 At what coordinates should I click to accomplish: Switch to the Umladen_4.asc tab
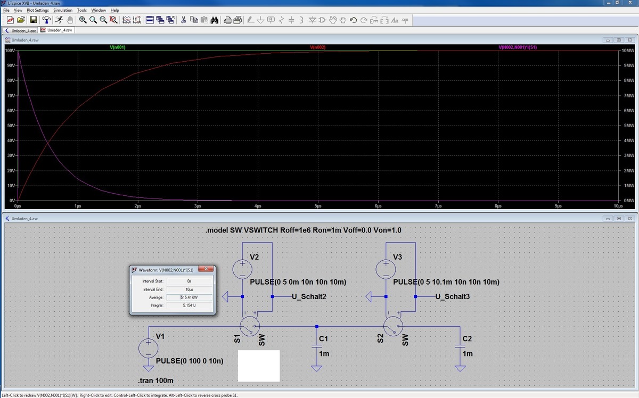(x=21, y=30)
